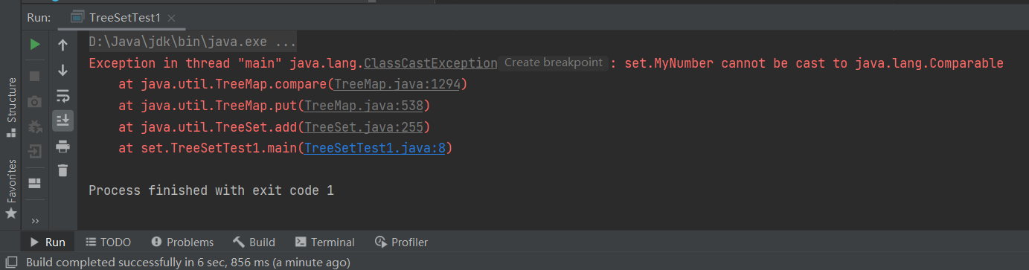Viewport: 1029px width, 270px height.
Task: Clear console with the trash icon
Action: (62, 170)
